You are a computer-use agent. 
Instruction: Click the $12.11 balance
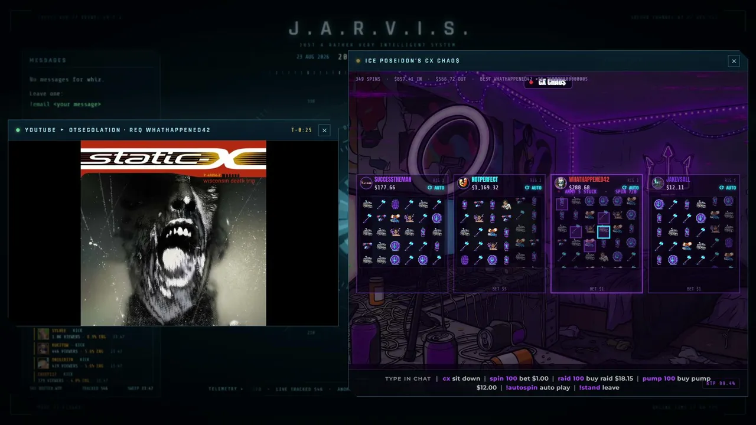(675, 188)
